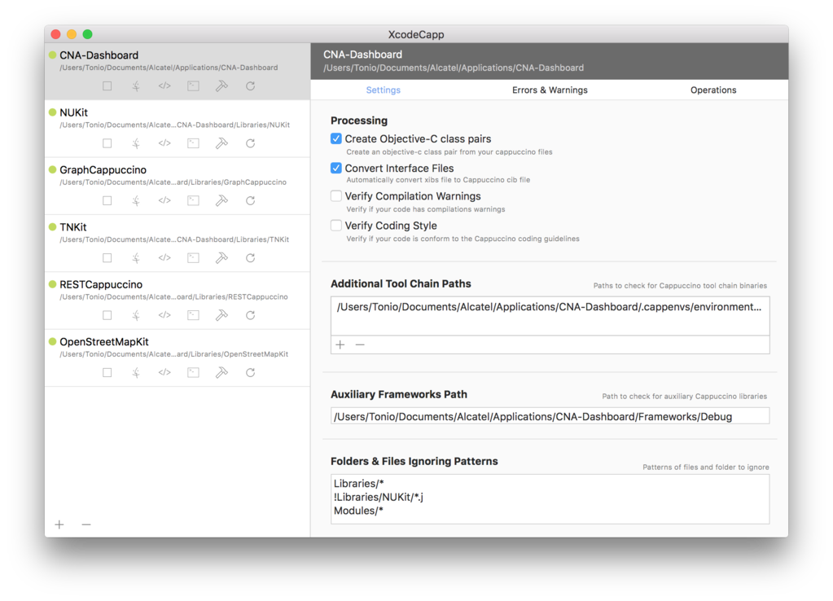Open the Operations tab
The width and height of the screenshot is (833, 601).
pyautogui.click(x=713, y=90)
